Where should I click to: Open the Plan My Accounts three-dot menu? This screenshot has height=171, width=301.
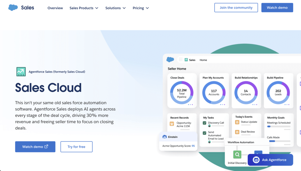pyautogui.click(x=223, y=105)
